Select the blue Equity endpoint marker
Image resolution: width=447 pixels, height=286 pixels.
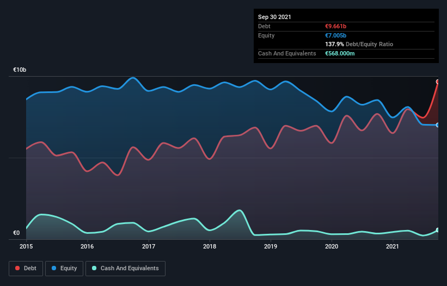[x=438, y=125]
